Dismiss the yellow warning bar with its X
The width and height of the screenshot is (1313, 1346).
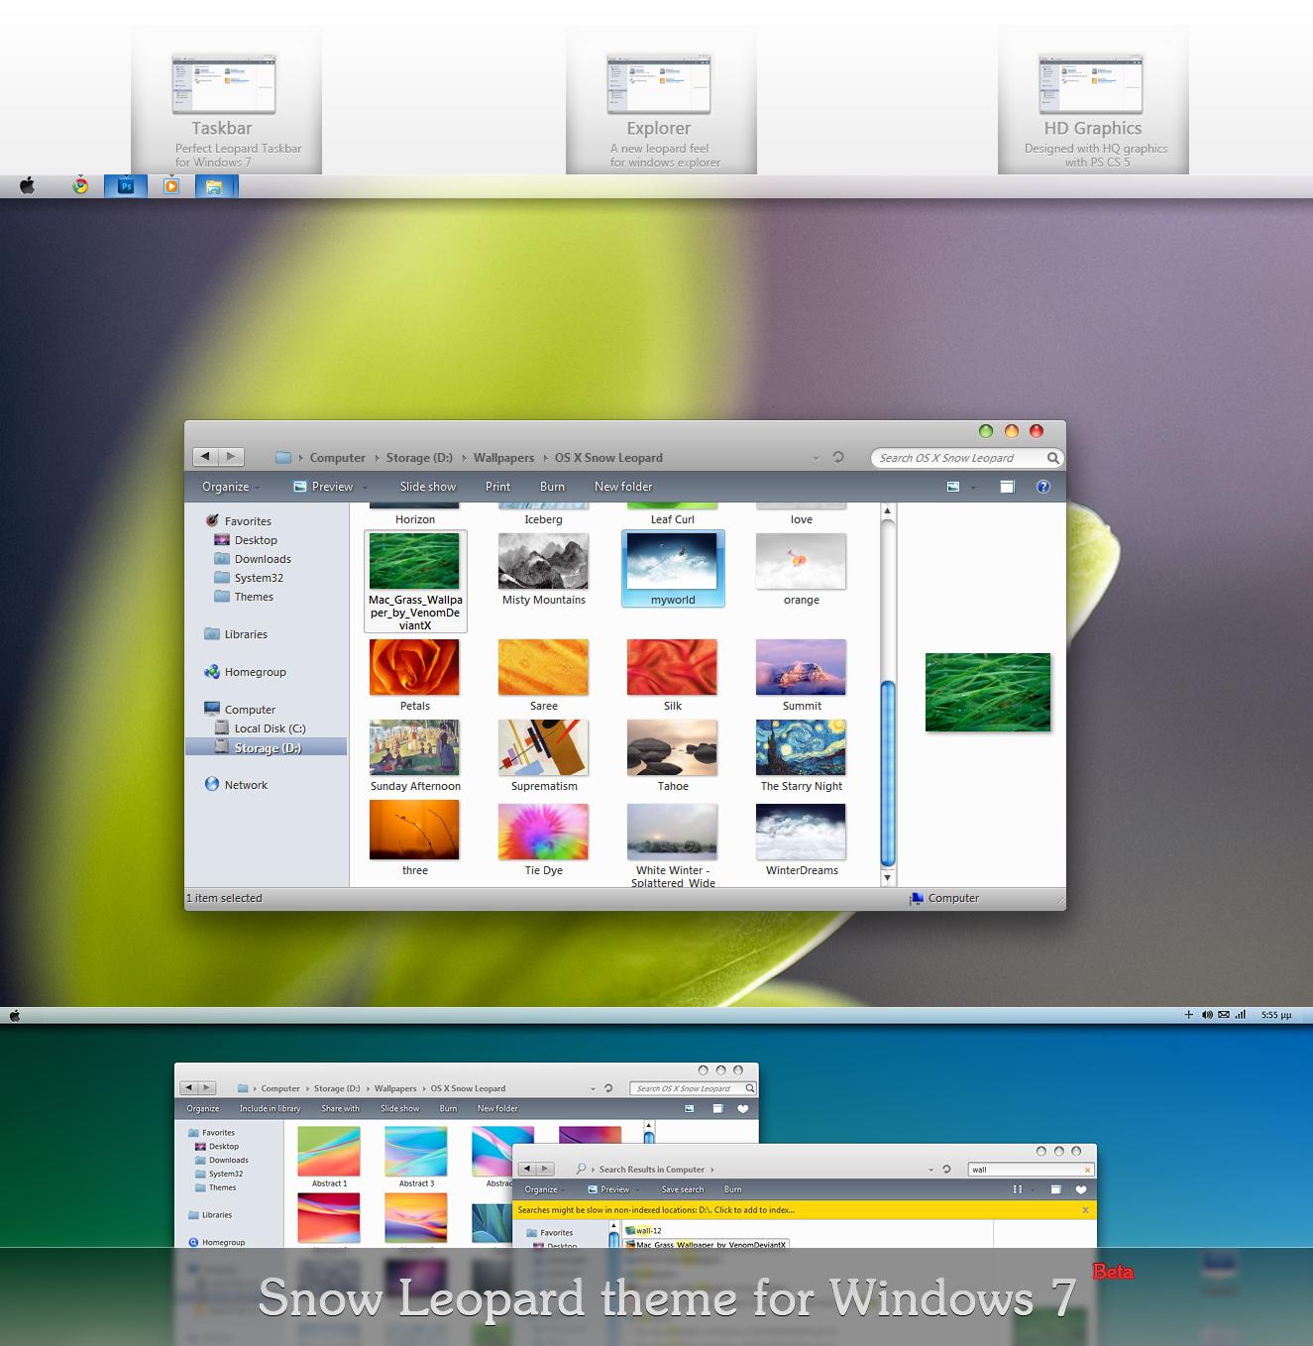1085,1210
